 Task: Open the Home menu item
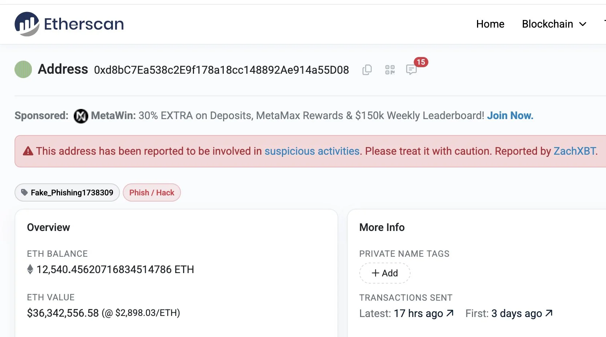tap(490, 24)
